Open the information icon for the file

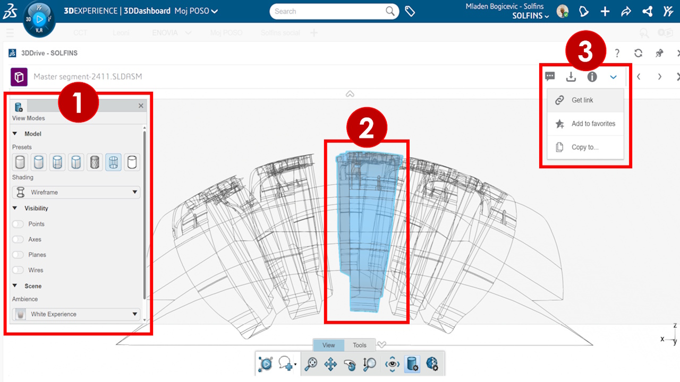592,77
